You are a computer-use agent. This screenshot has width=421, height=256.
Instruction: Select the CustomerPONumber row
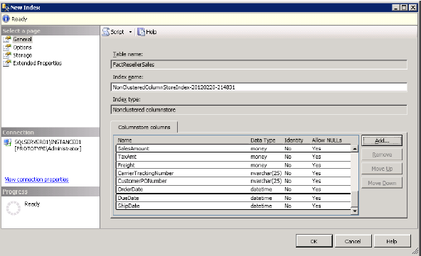[233, 181]
